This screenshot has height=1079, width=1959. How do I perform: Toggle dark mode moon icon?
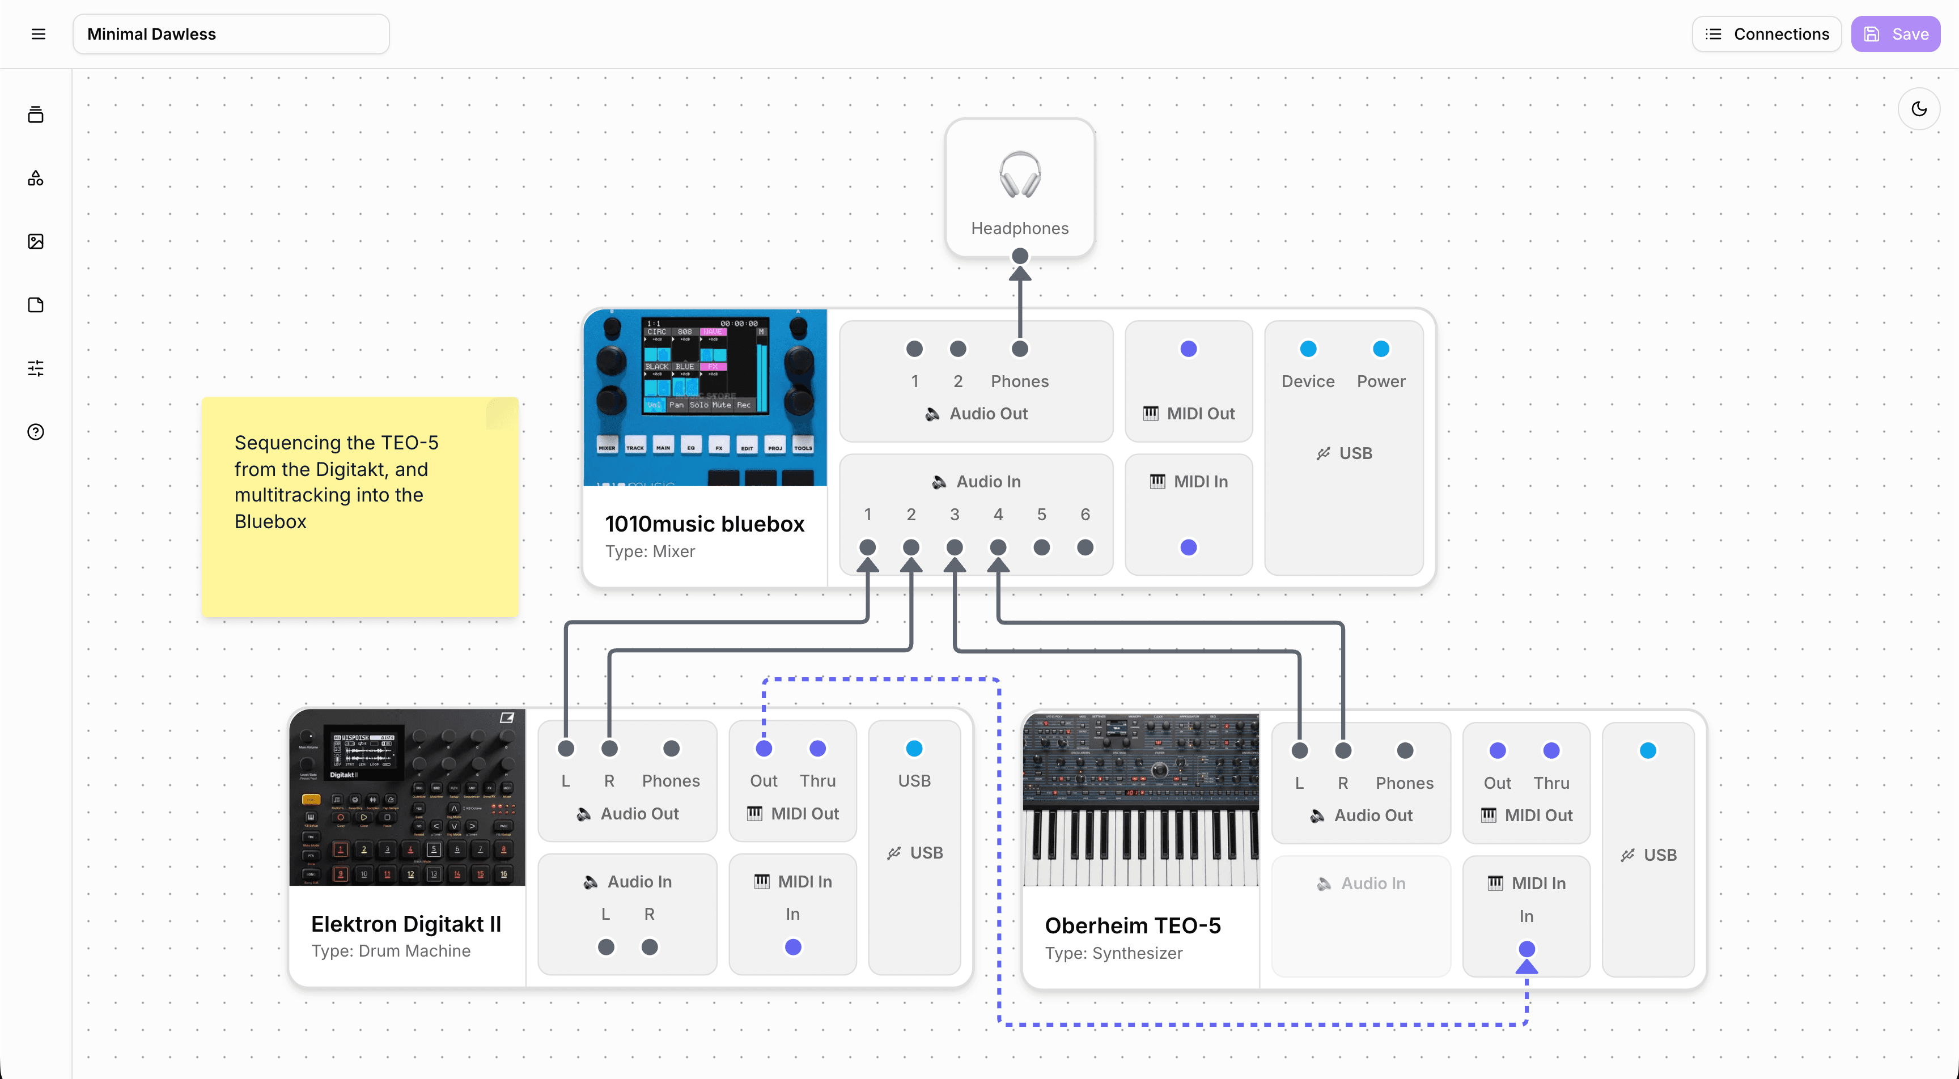tap(1919, 109)
